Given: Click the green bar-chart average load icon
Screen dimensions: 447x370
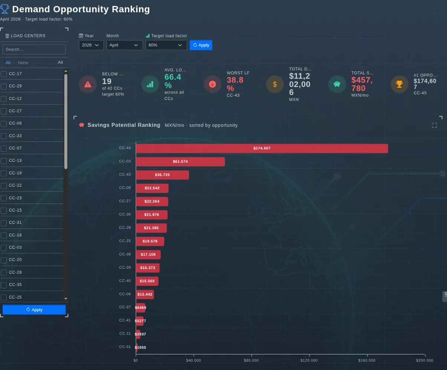Looking at the screenshot, I should pos(150,84).
